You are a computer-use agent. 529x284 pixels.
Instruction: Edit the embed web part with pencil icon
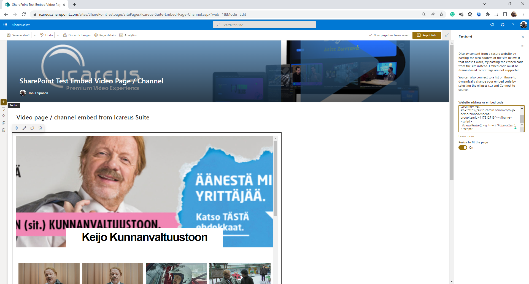24,128
